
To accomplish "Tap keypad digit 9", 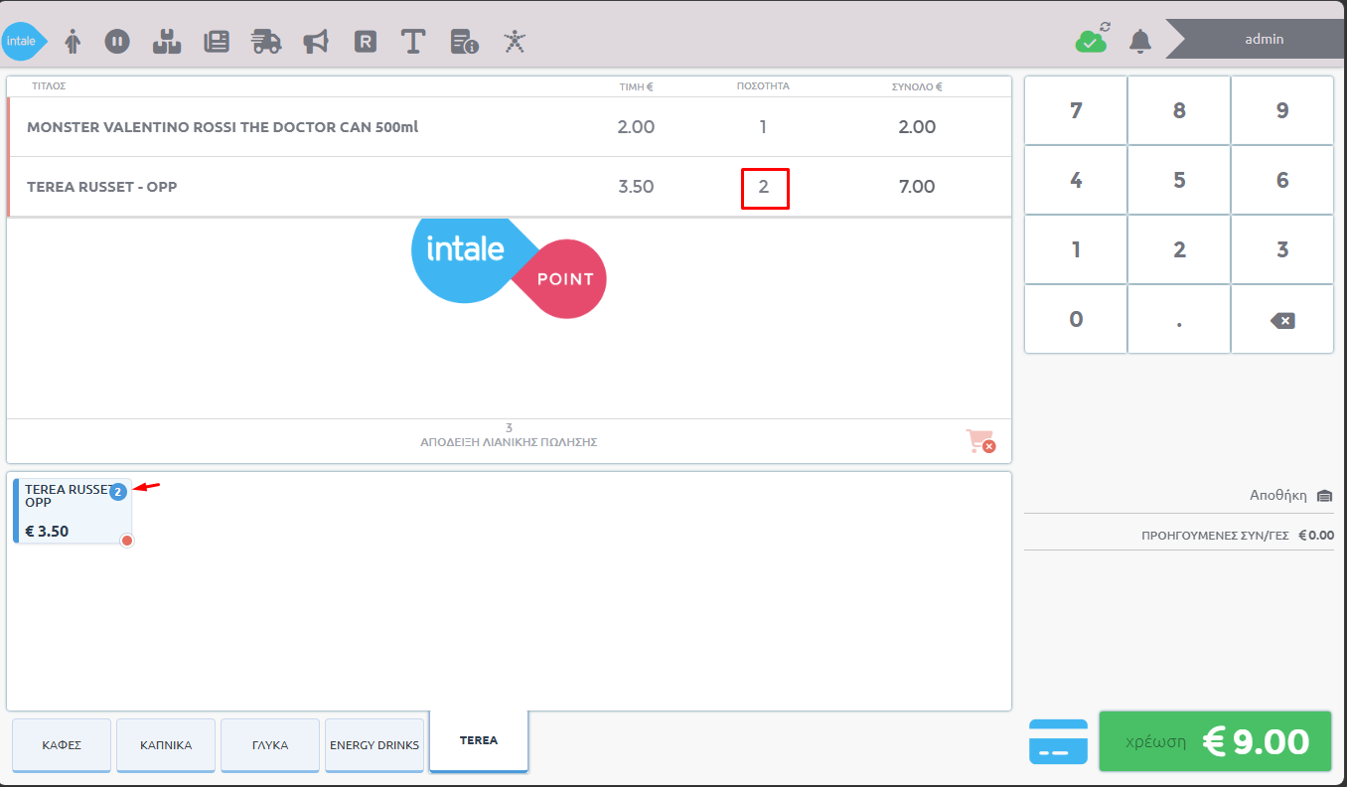I will (1282, 111).
